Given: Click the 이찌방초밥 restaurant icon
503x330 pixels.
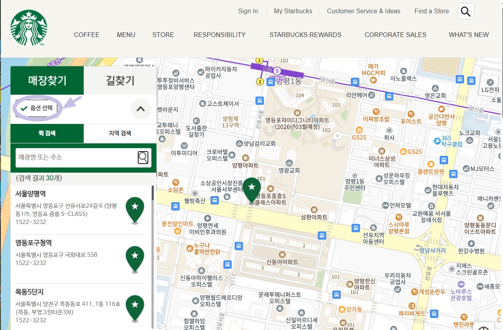Looking at the screenshot, I should click(376, 111).
